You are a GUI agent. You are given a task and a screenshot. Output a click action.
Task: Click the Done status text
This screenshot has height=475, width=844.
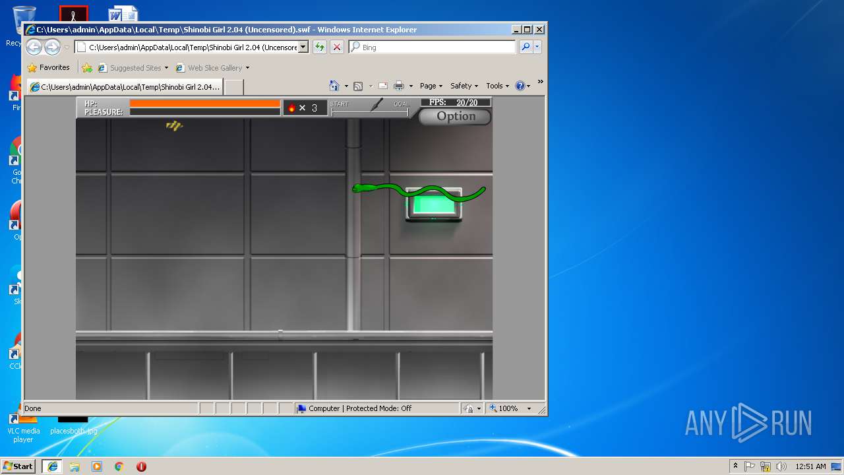click(x=33, y=408)
